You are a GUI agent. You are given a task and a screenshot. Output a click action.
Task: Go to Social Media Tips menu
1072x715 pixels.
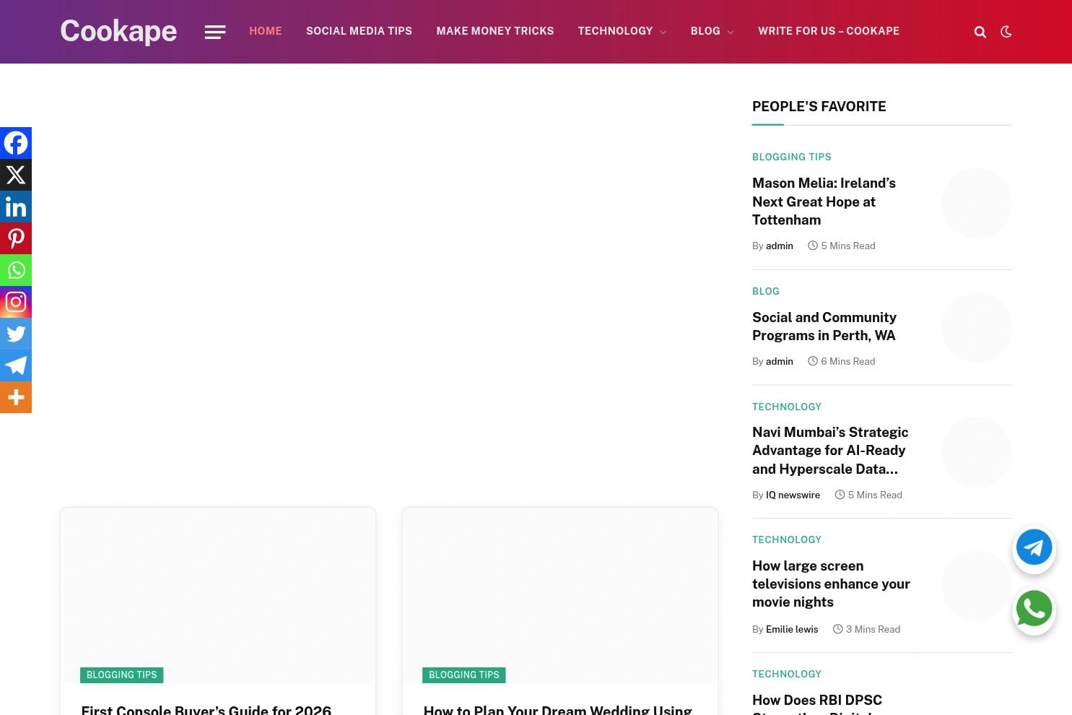pyautogui.click(x=359, y=31)
